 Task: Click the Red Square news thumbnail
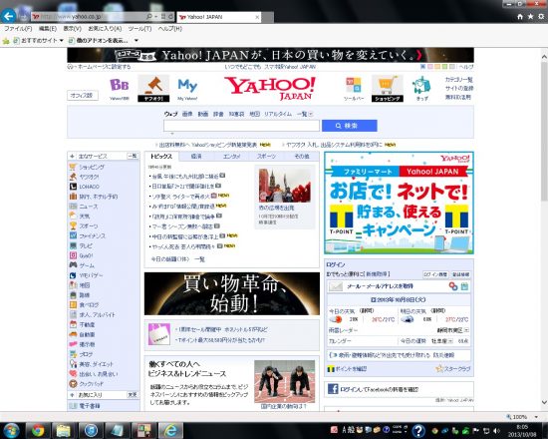(x=285, y=186)
